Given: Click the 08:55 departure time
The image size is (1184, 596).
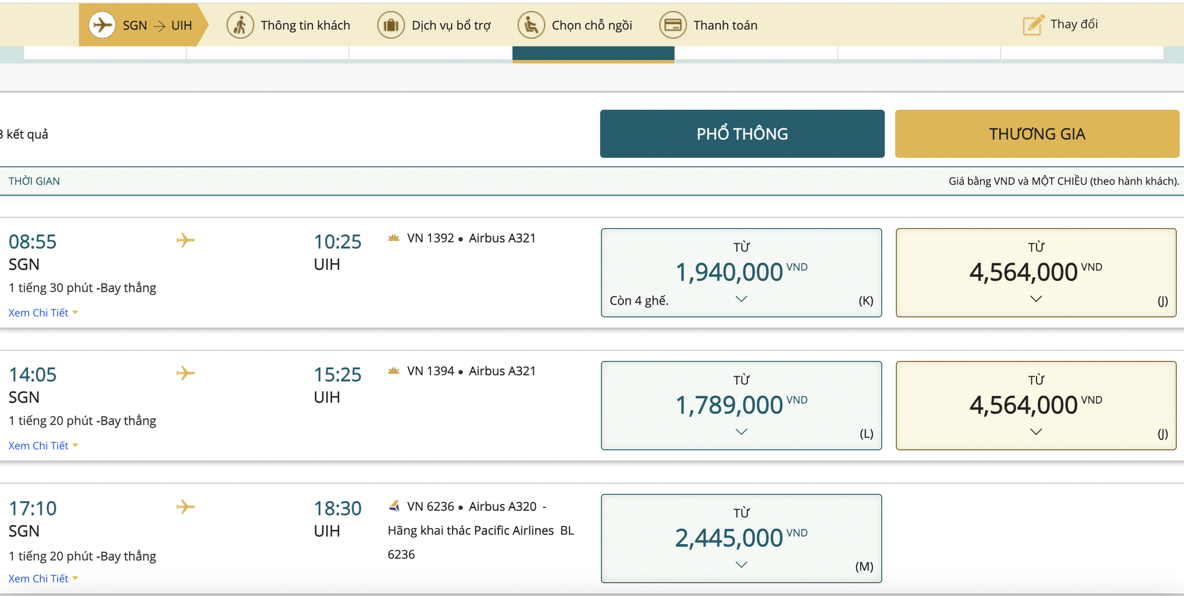Looking at the screenshot, I should (x=33, y=241).
